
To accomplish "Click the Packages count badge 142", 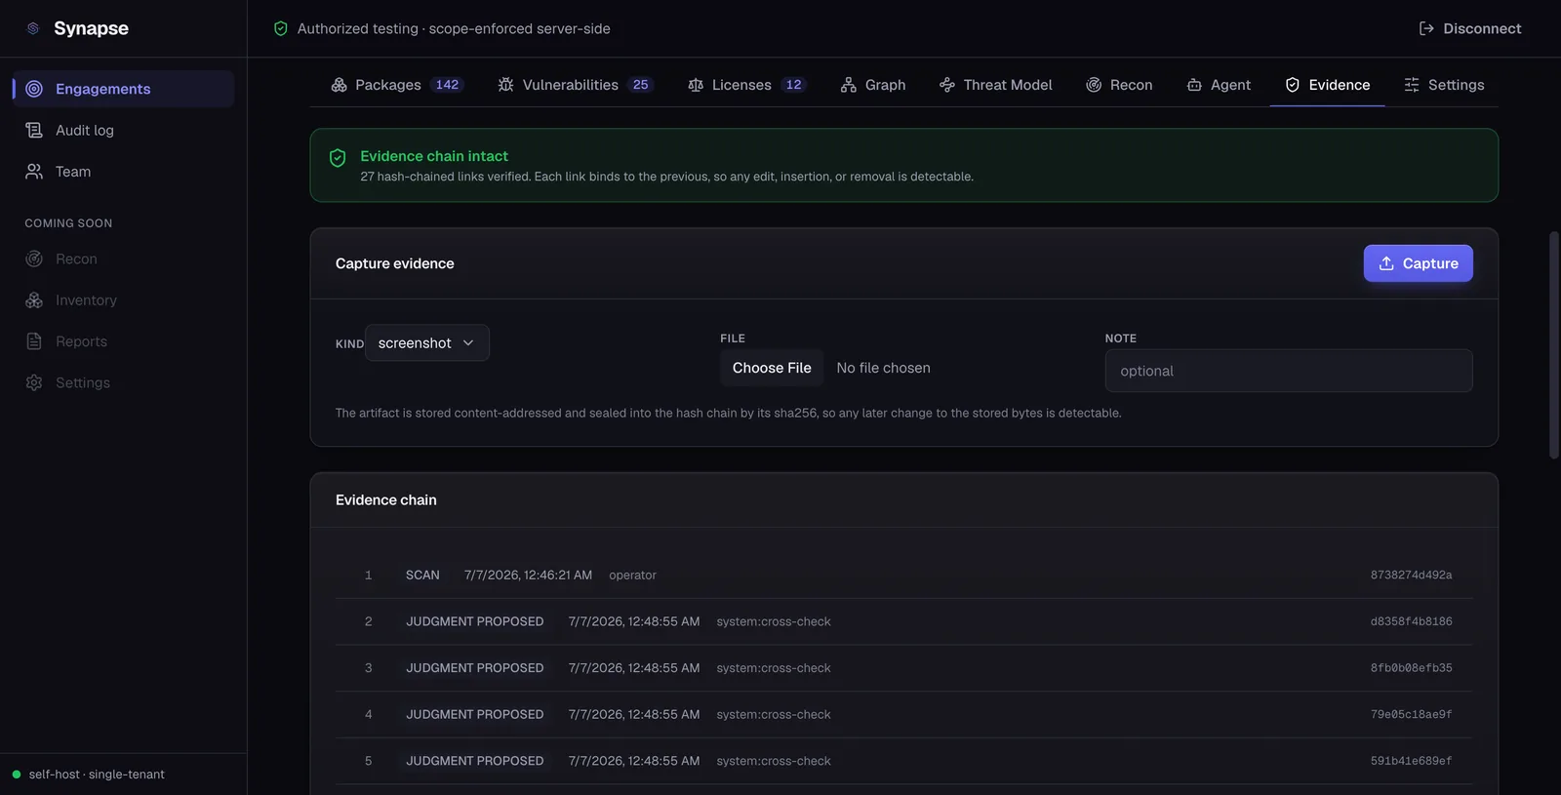I will tap(447, 85).
